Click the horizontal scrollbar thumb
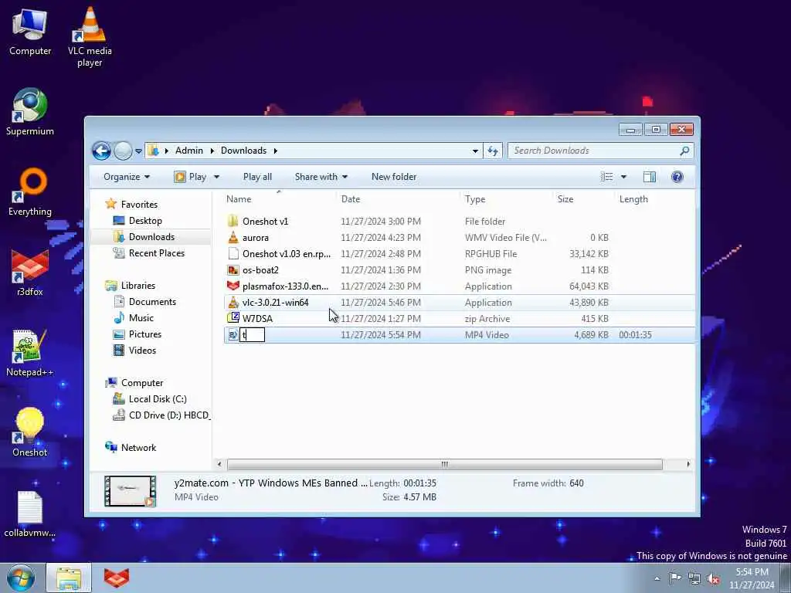The image size is (791, 593). [444, 464]
